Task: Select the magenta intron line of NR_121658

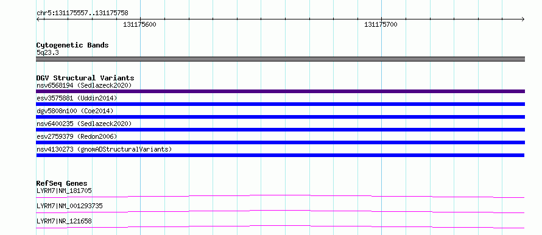Action: pyautogui.click(x=281, y=226)
